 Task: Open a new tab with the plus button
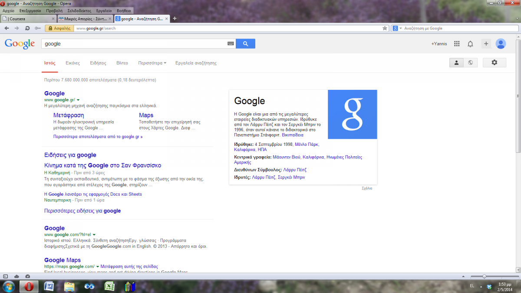click(175, 19)
